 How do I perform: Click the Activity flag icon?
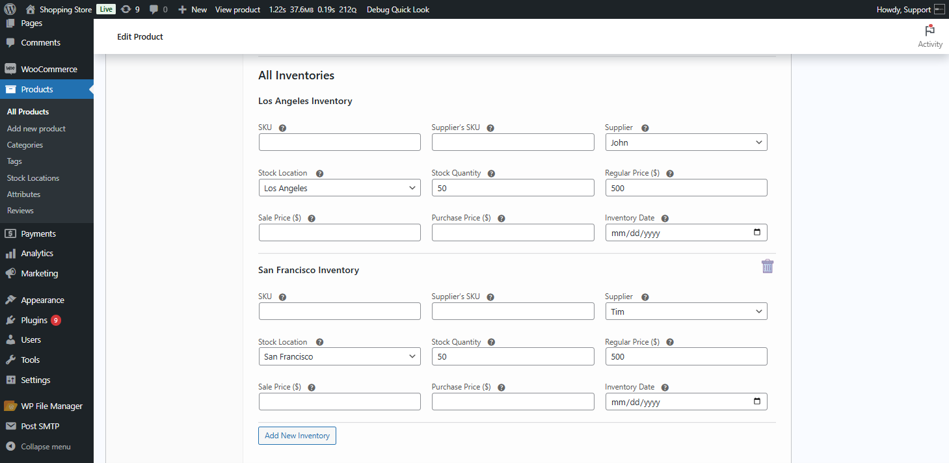click(x=929, y=31)
